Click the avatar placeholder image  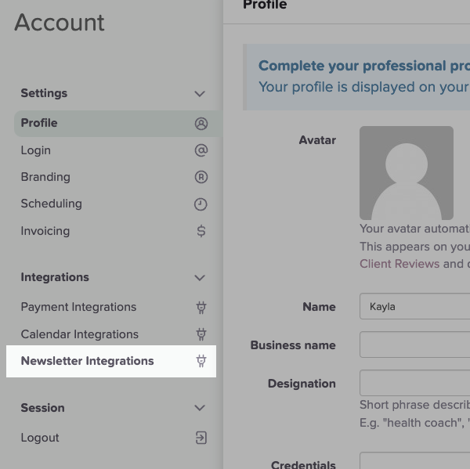(406, 173)
